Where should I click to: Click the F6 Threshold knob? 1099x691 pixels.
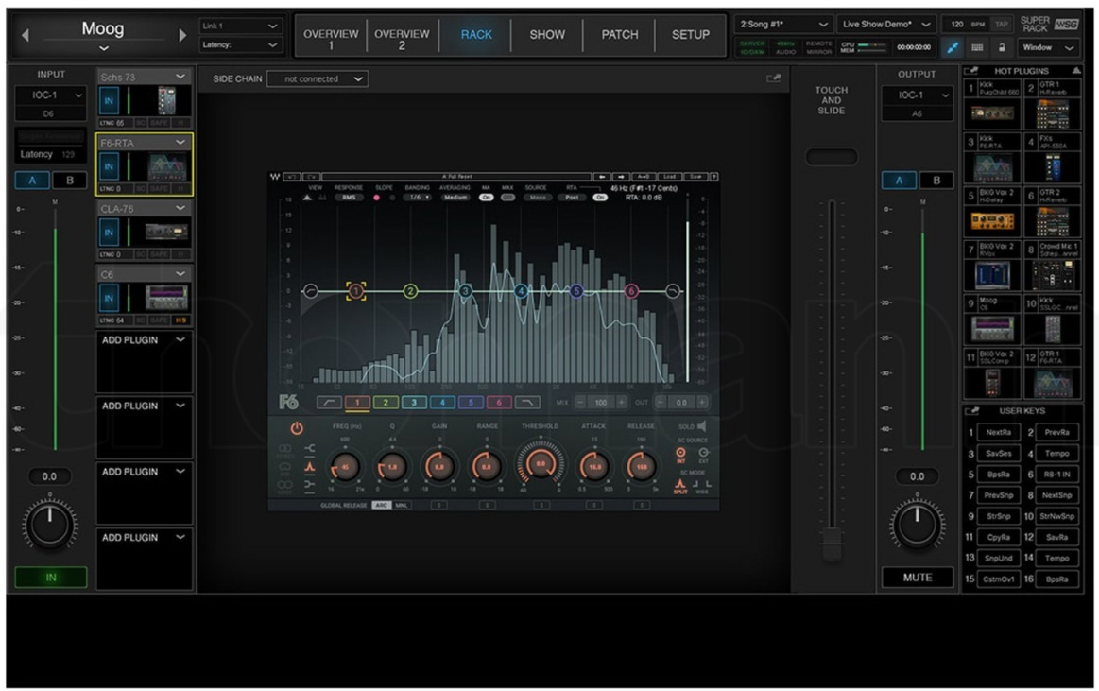541,464
